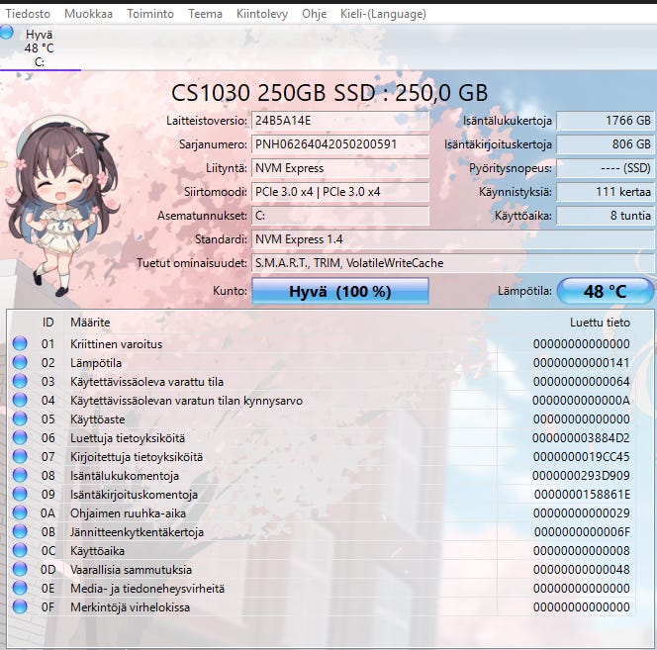Click the blue drive status orb at top

(x=7, y=33)
